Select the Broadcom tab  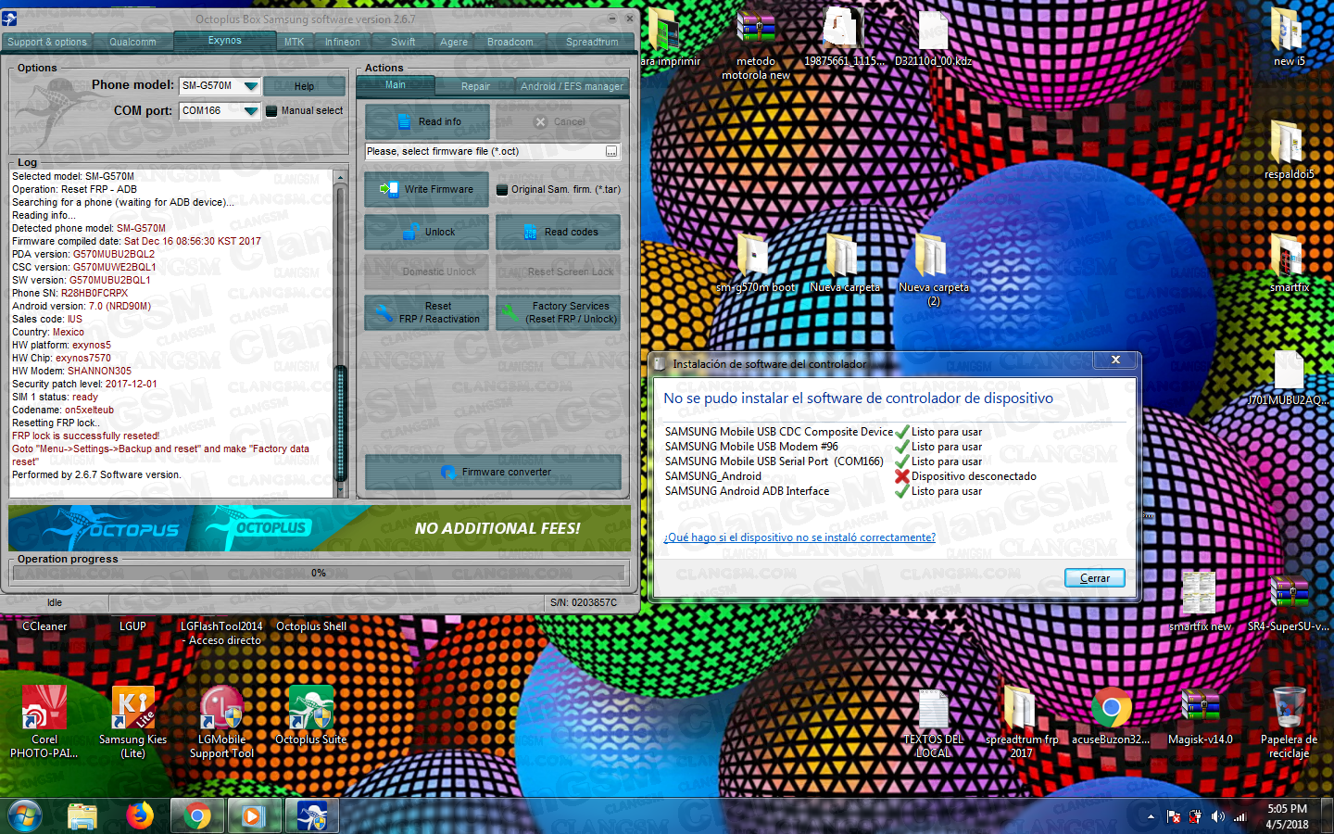[510, 42]
